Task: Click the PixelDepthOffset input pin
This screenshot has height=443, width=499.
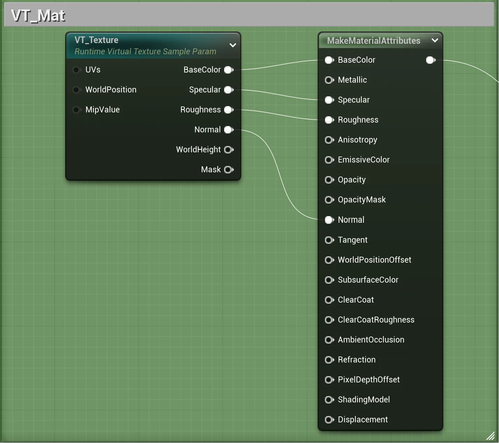Action: pyautogui.click(x=330, y=379)
